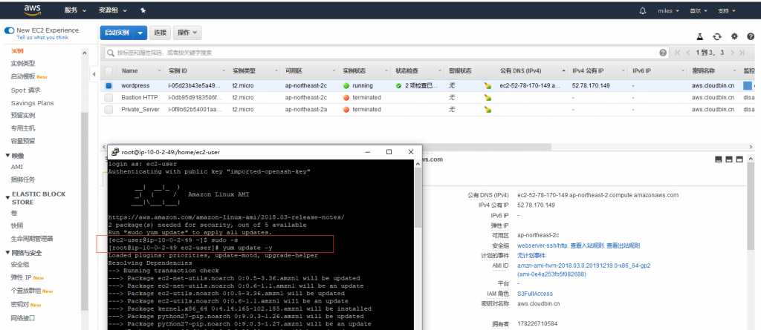Open 安全组 in sidebar
Image resolution: width=761 pixels, height=330 pixels.
pyautogui.click(x=20, y=265)
